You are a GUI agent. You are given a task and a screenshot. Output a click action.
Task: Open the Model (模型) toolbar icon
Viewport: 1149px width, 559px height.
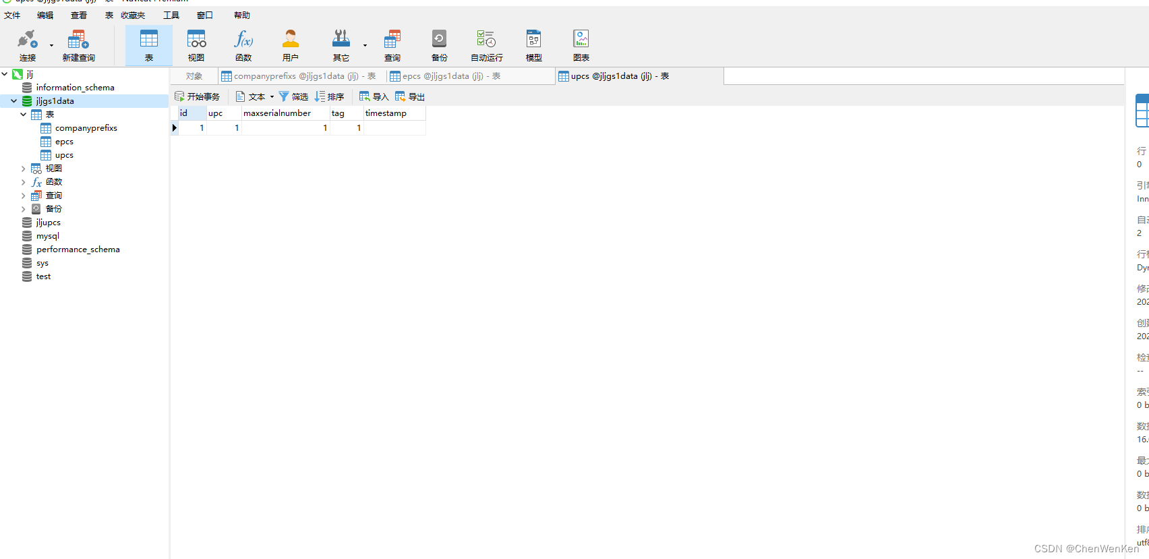click(534, 46)
